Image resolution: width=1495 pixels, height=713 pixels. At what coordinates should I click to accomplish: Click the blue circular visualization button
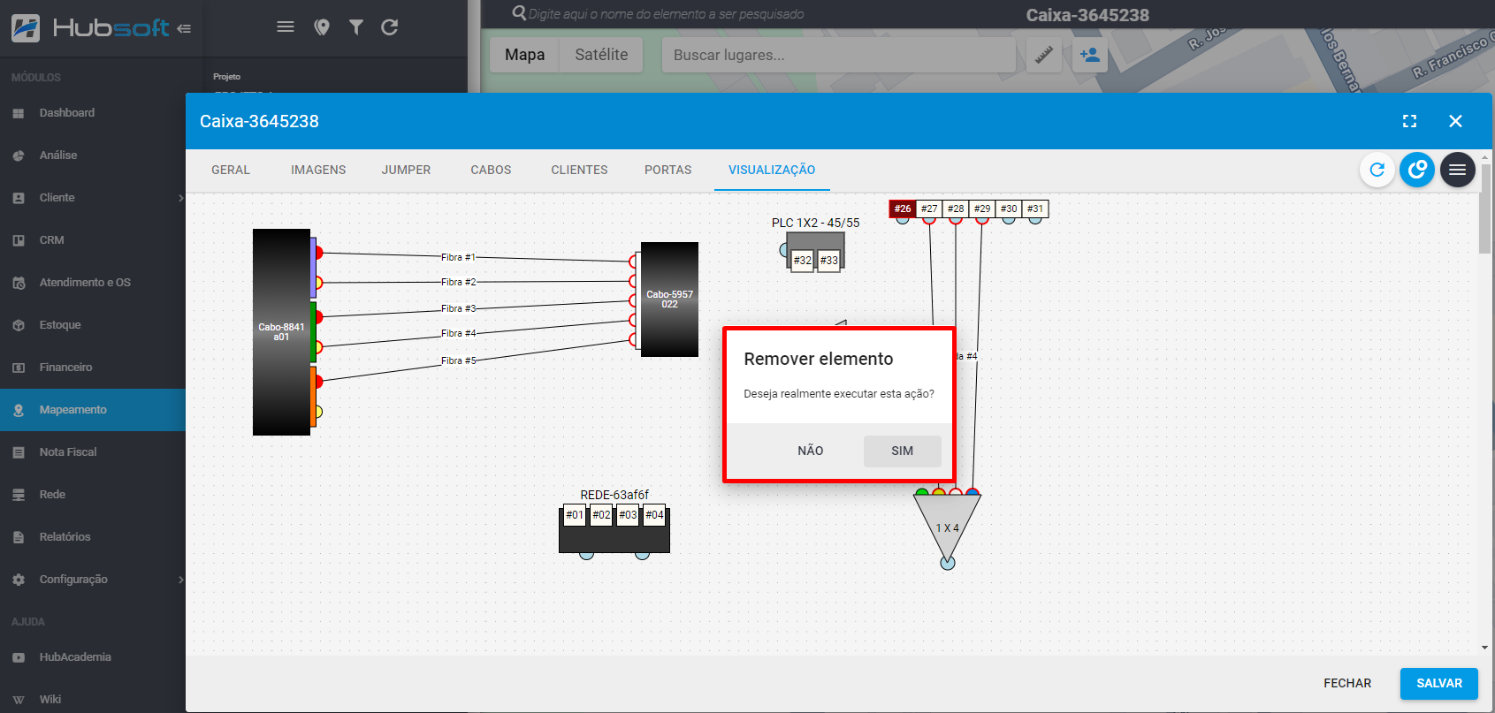(x=1417, y=170)
